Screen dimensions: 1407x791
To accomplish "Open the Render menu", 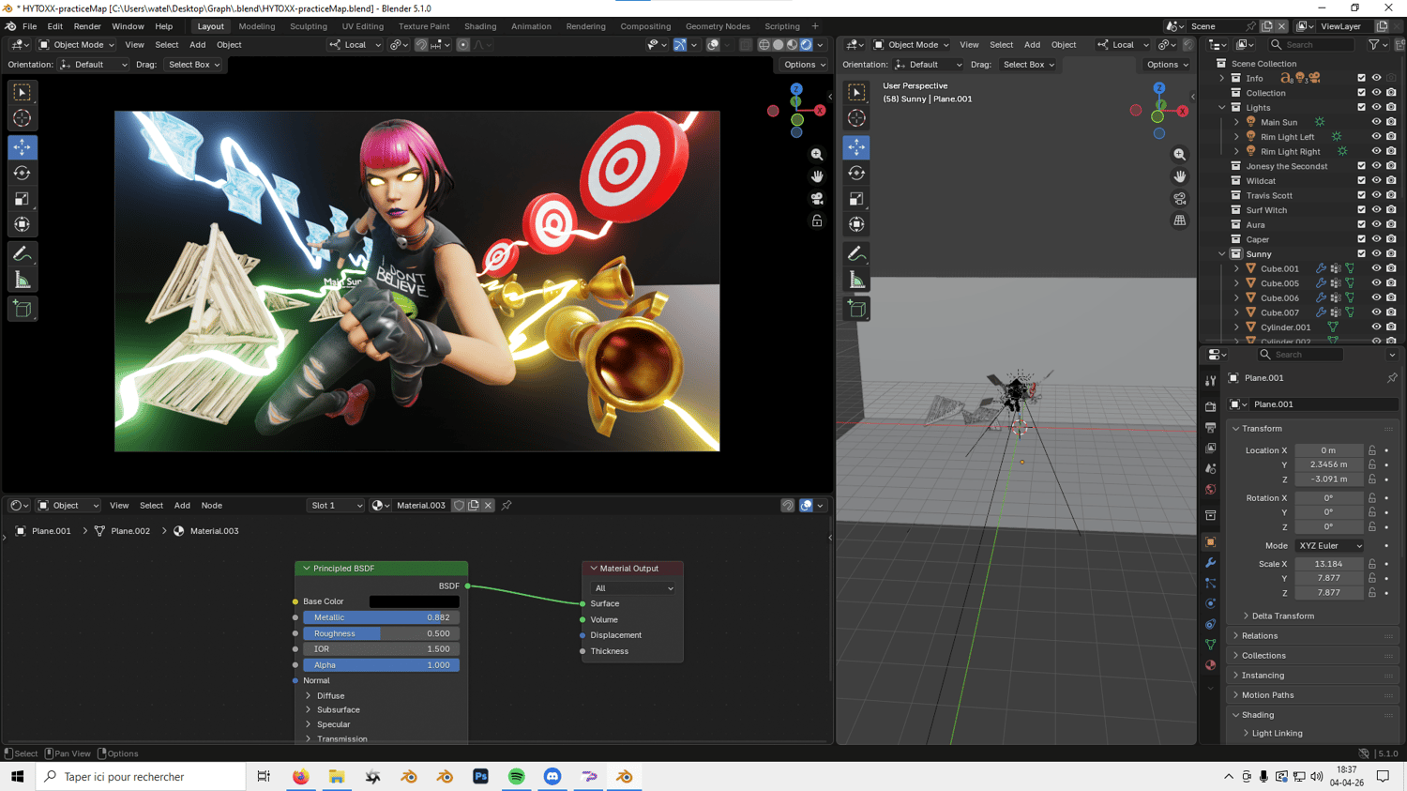I will (x=87, y=26).
